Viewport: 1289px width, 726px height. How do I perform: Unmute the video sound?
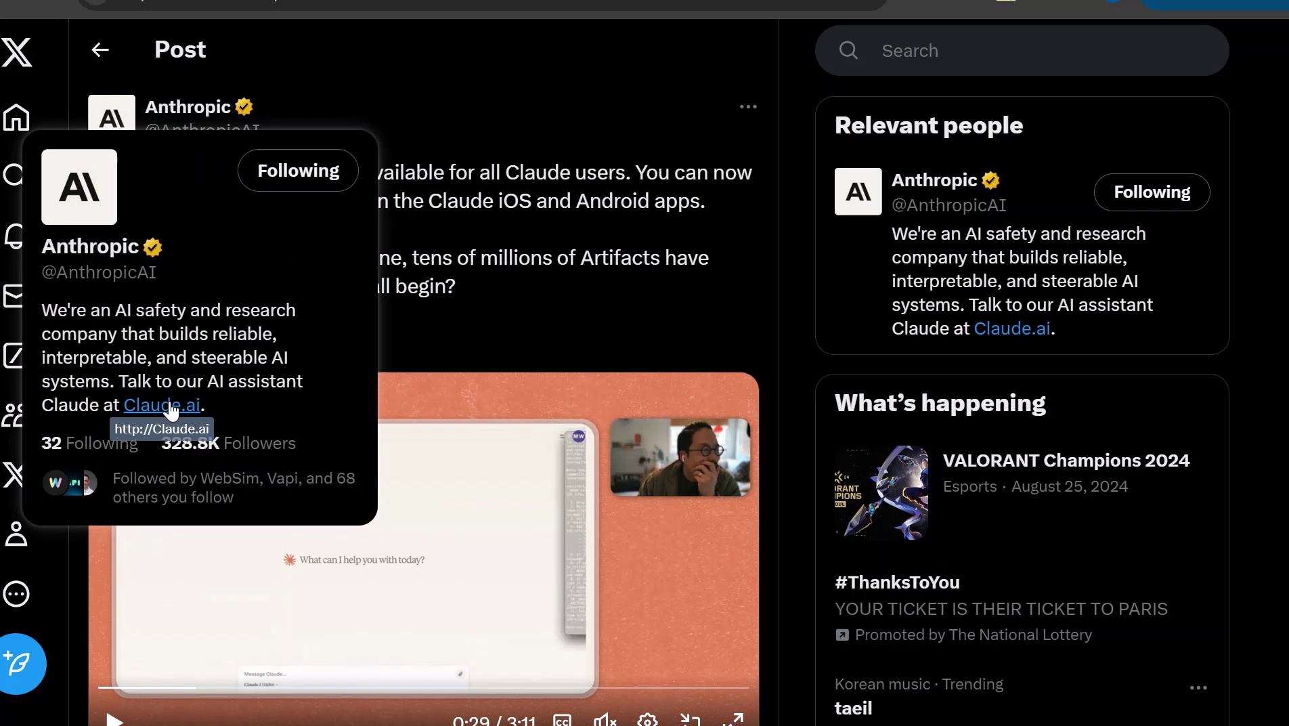(605, 720)
